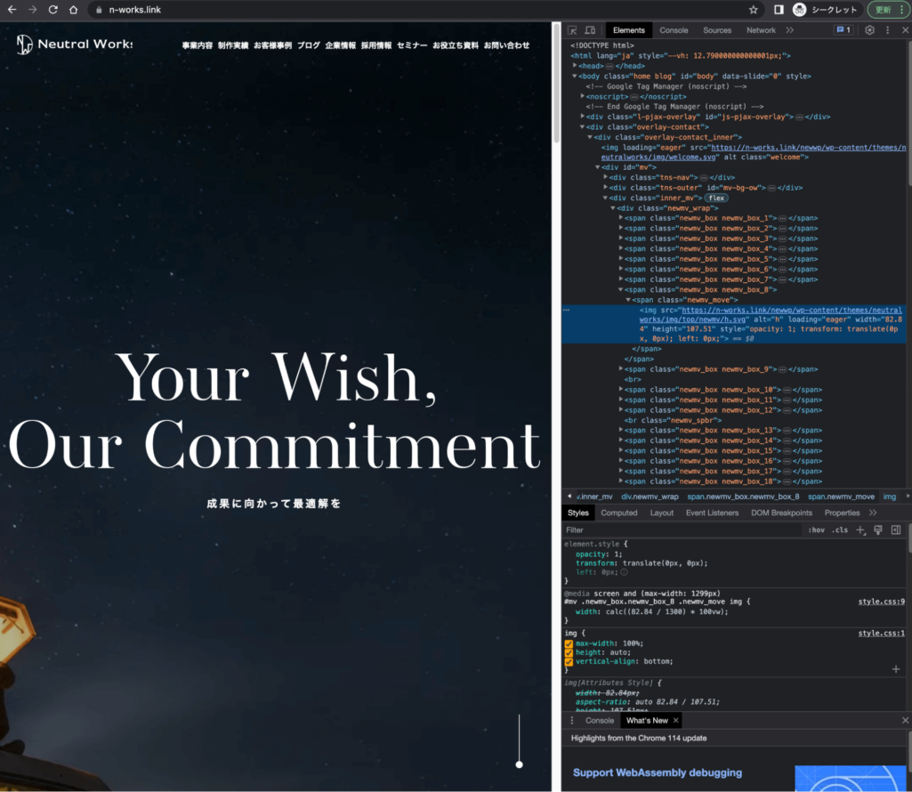Expand the newmv_box_1 span node
The width and height of the screenshot is (912, 792).
click(x=621, y=218)
